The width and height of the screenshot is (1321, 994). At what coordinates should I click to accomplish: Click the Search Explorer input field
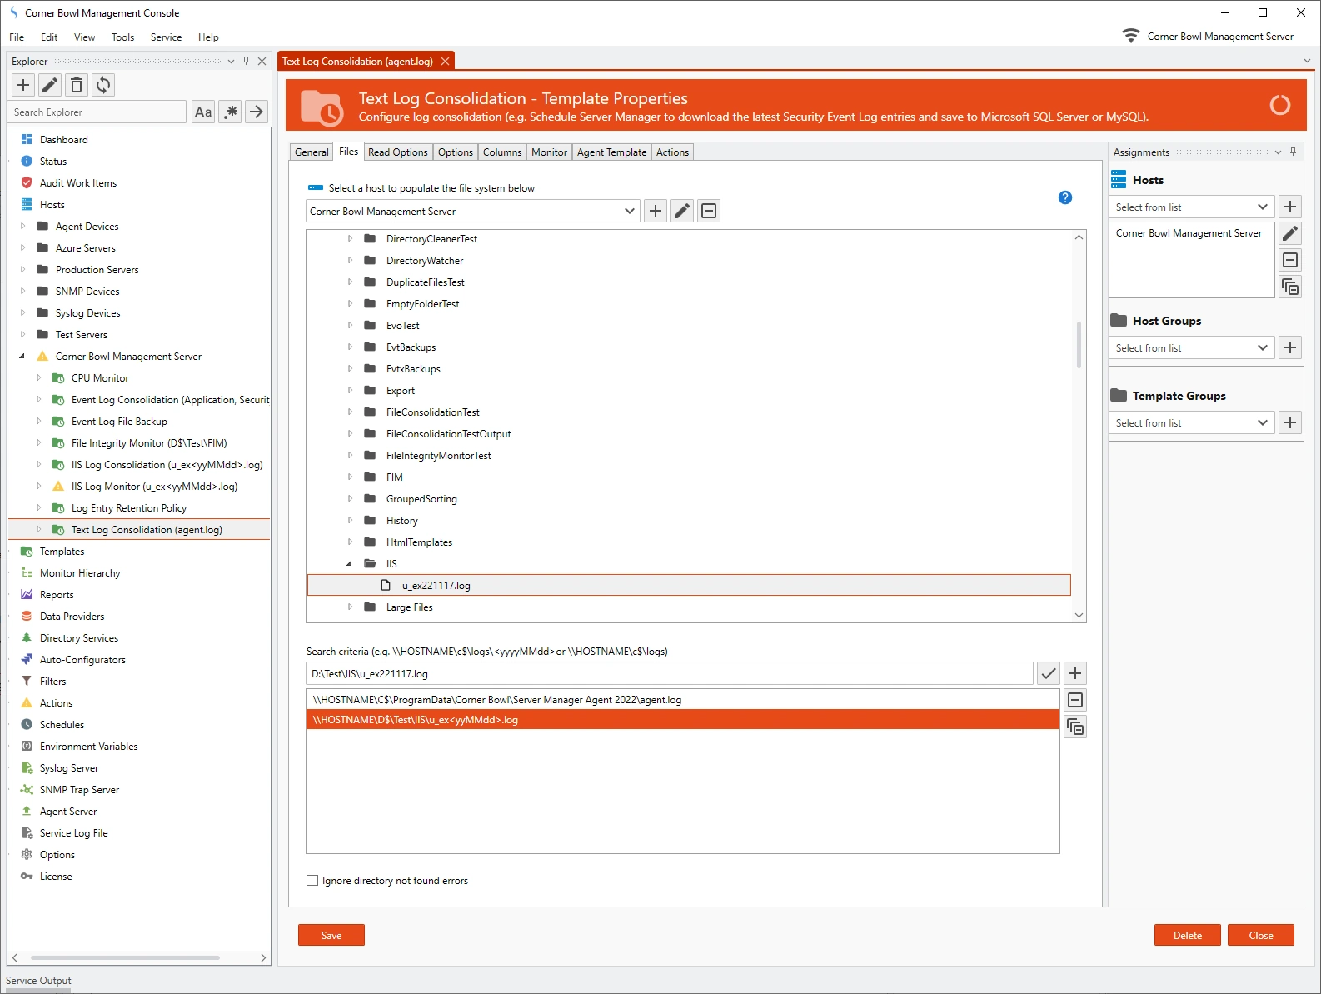point(97,112)
